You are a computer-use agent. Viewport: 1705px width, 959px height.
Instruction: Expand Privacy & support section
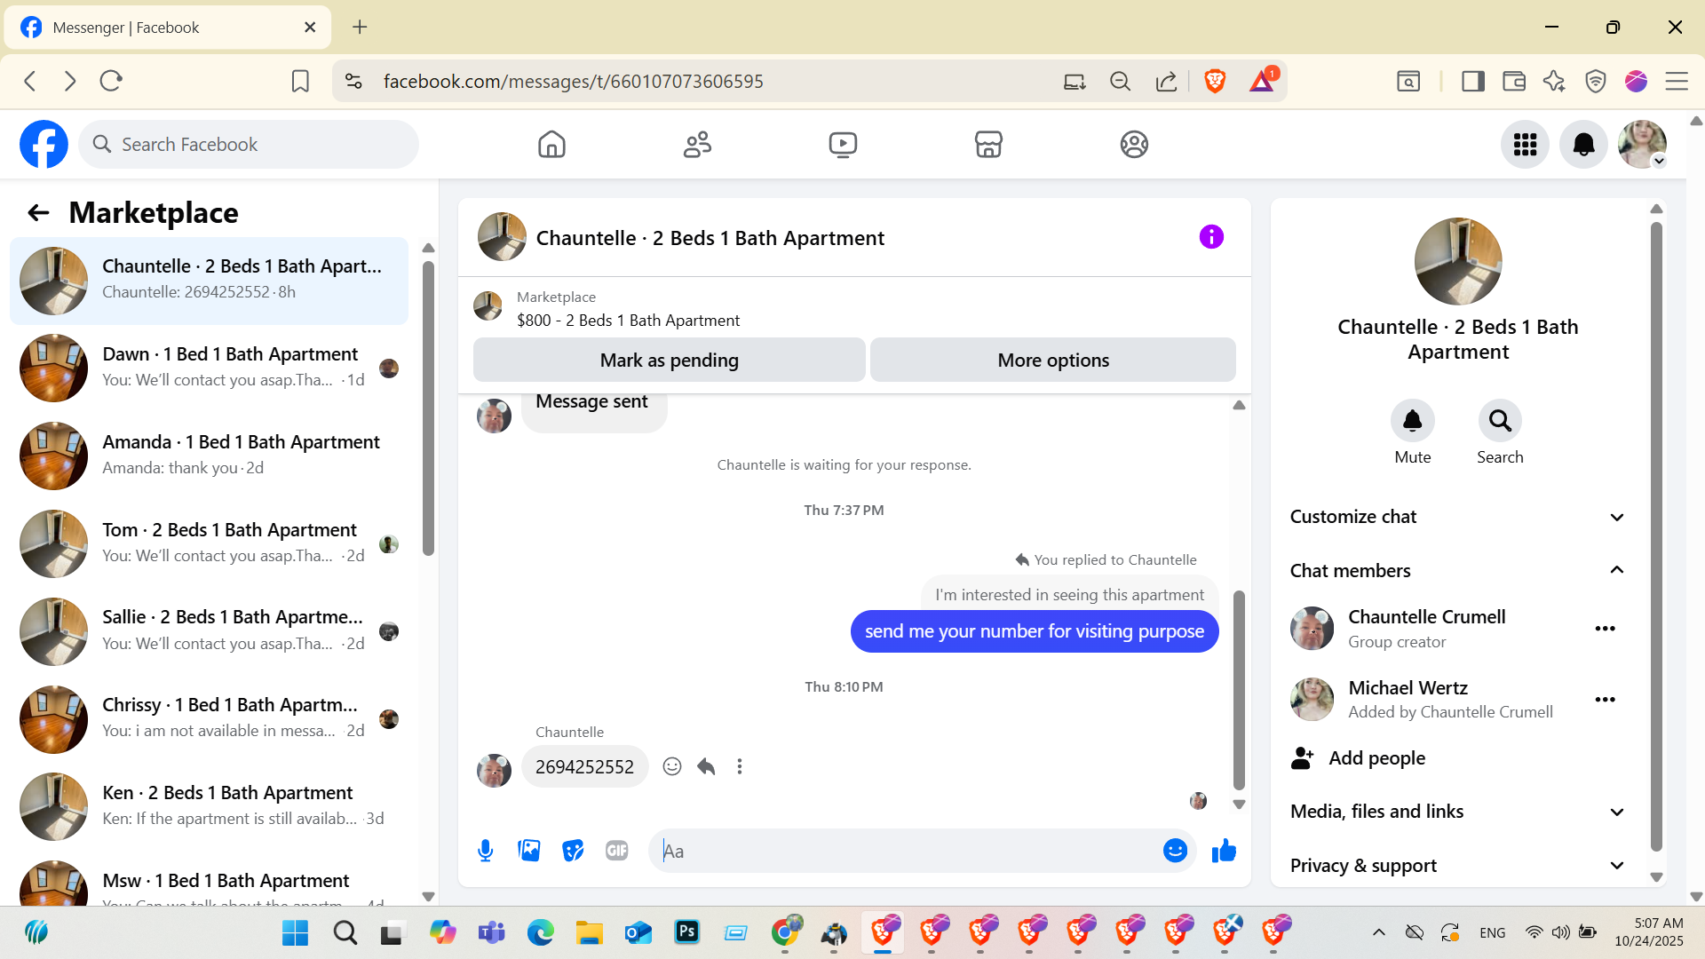[x=1457, y=866]
